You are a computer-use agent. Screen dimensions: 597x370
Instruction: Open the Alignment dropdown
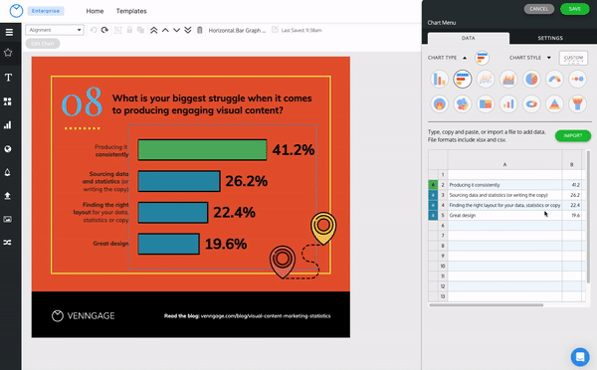[55, 30]
